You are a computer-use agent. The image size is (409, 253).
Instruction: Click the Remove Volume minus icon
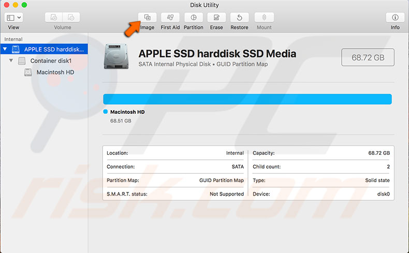coord(71,18)
